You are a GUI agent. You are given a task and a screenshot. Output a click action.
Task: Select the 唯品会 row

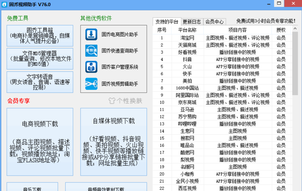(x=223, y=145)
